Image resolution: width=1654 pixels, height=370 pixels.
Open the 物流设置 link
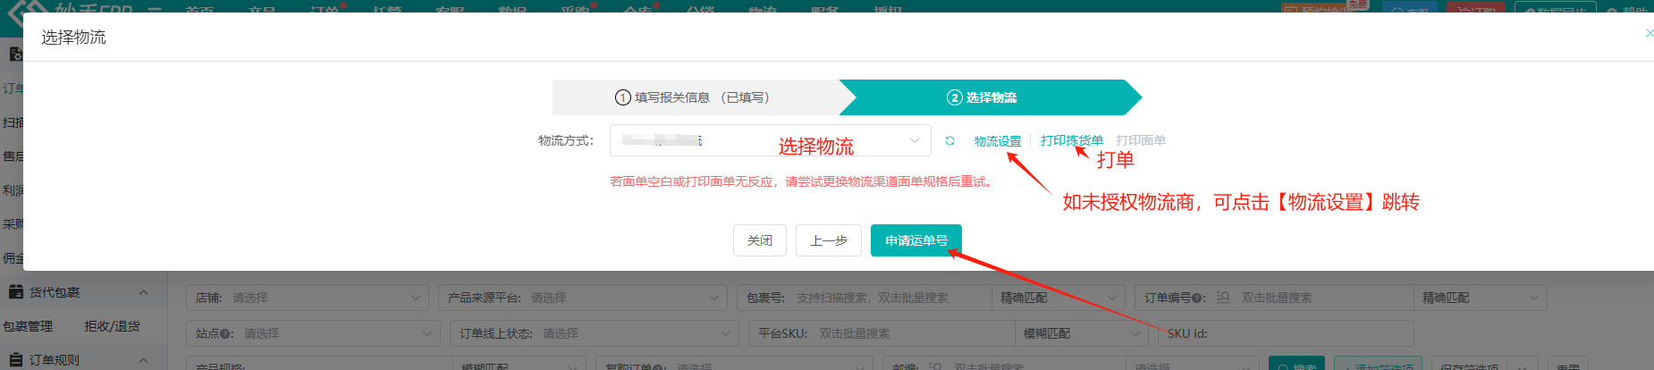(997, 141)
